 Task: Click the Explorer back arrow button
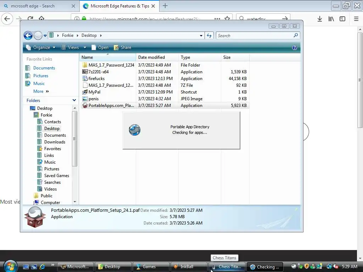point(28,36)
